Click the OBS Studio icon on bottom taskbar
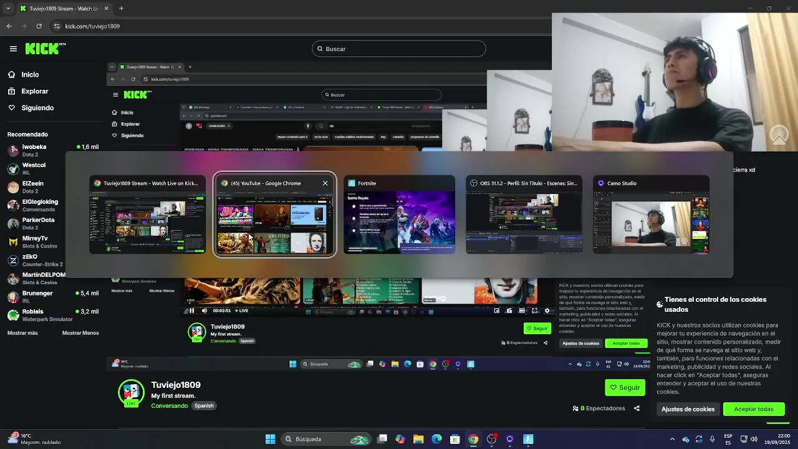This screenshot has width=798, height=449. tap(491, 439)
